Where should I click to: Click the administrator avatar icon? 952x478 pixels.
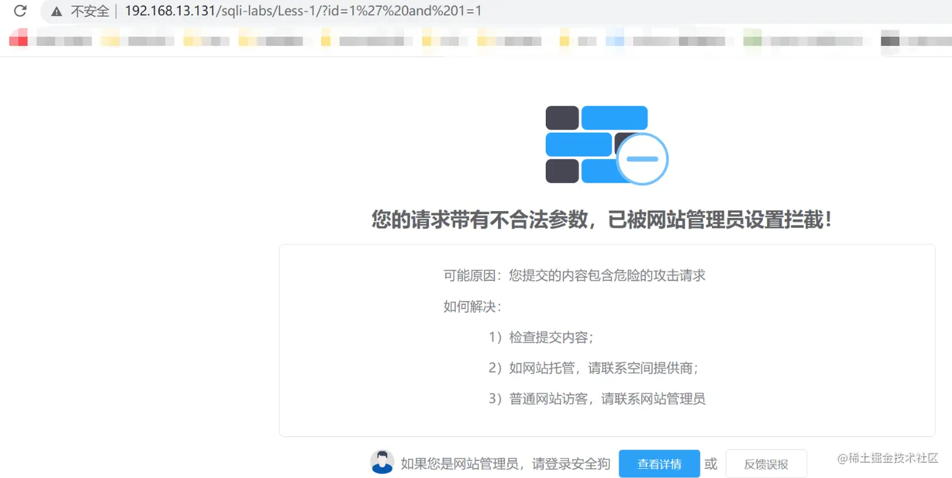click(382, 462)
